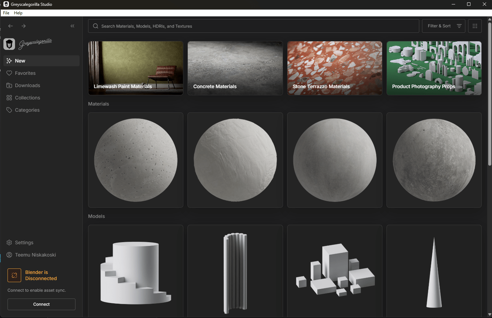This screenshot has width=492, height=318.
Task: Click the Blender is Disconnected text
Action: click(x=41, y=275)
